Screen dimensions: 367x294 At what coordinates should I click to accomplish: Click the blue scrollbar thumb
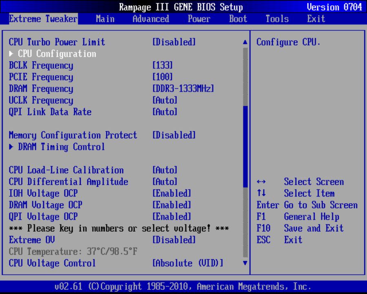click(245, 147)
